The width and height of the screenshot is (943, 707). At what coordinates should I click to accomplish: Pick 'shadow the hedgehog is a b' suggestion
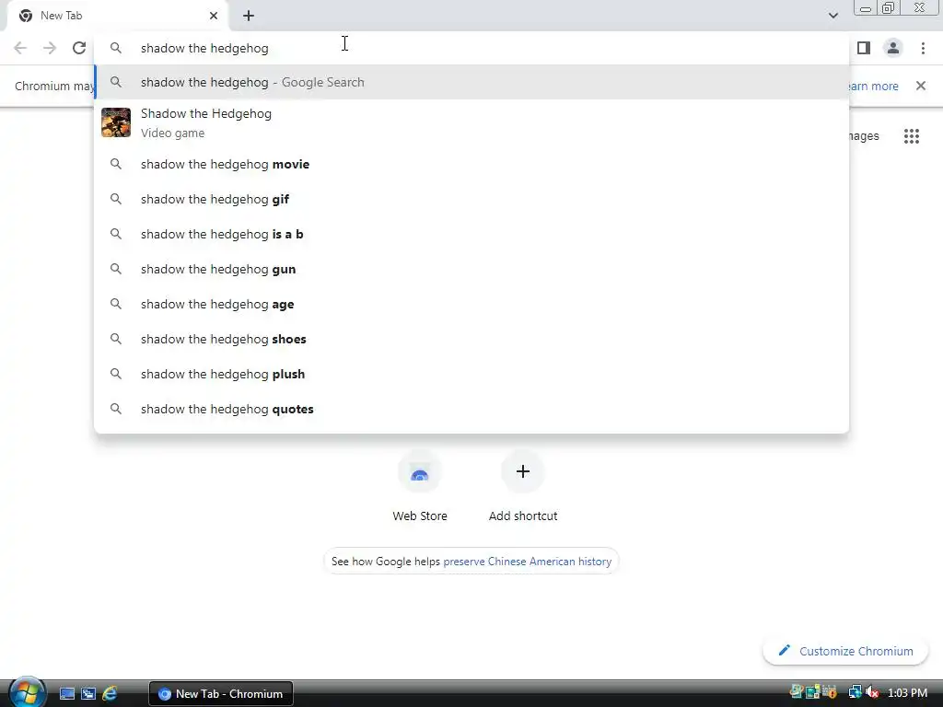(x=471, y=234)
